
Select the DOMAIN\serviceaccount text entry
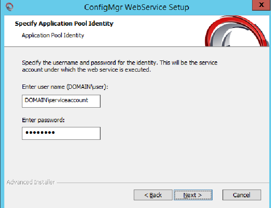[56, 101]
